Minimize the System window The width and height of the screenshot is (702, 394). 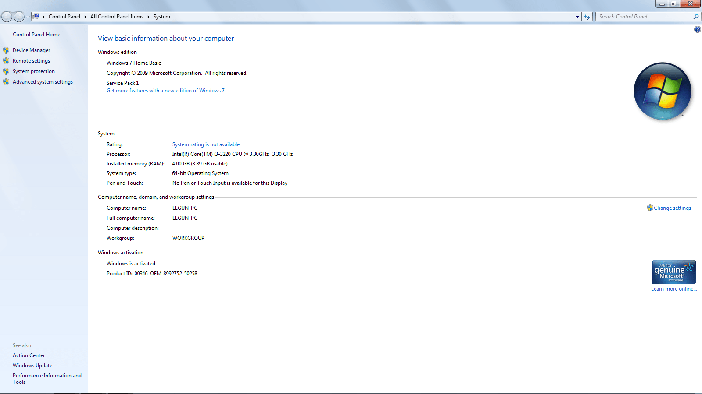[x=662, y=4]
